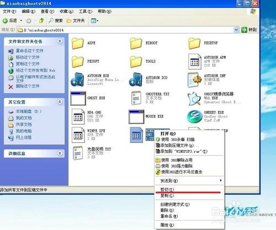Collapse the 文件和文件夹任务 panel
The height and width of the screenshot is (230, 276).
click(x=60, y=41)
